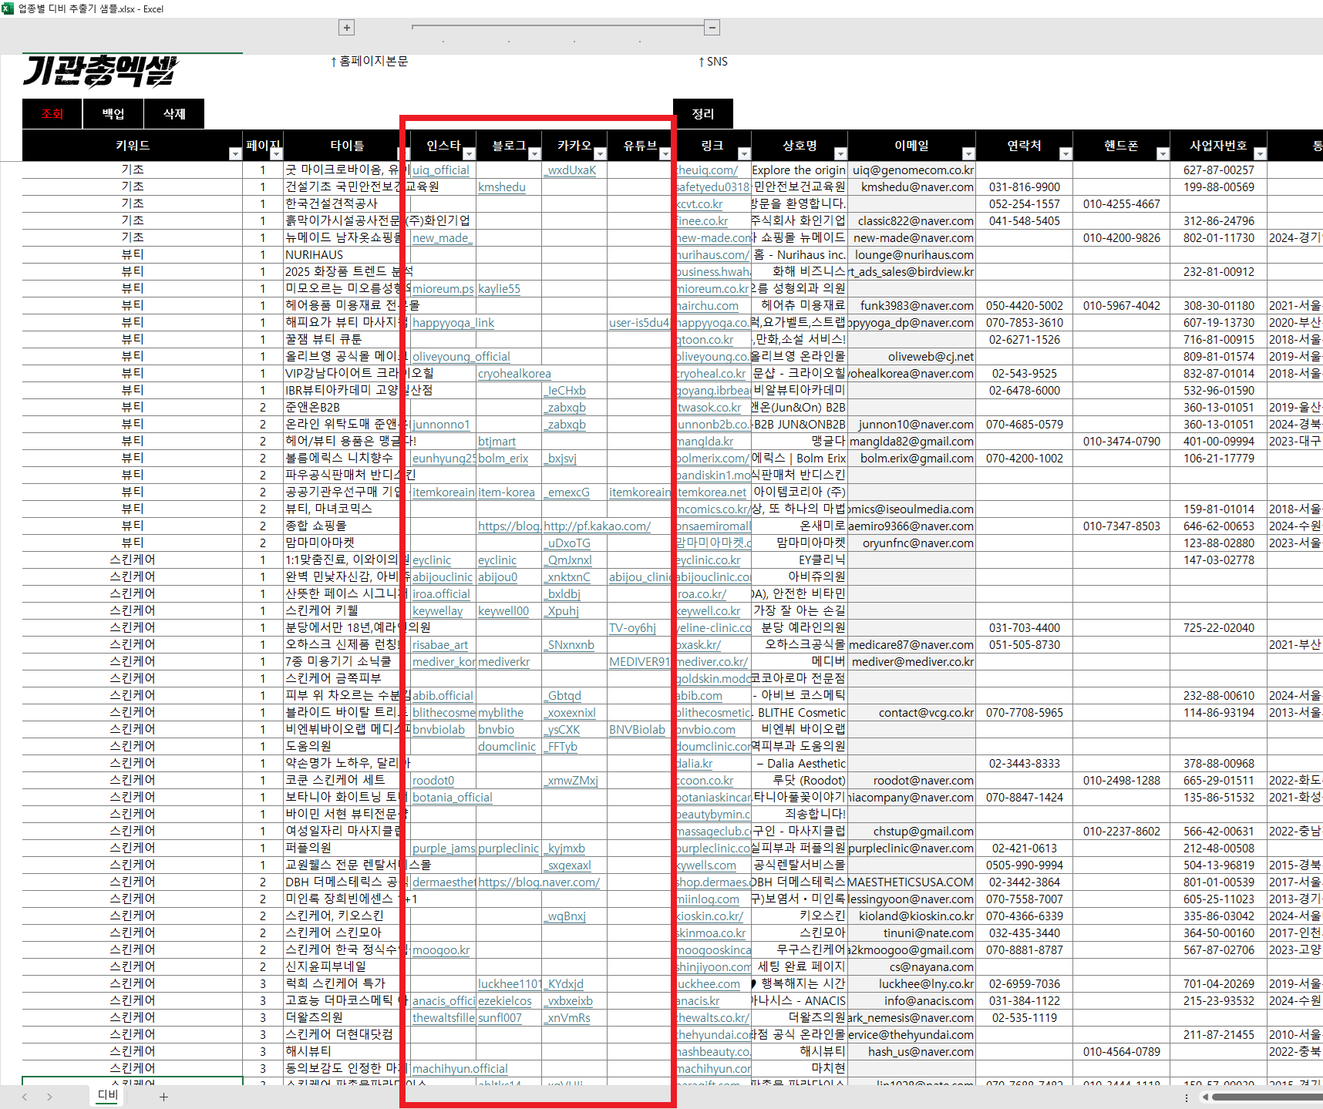This screenshot has height=1109, width=1323.
Task: Select cell with mobile 010-4255-4667
Action: pos(1121,204)
